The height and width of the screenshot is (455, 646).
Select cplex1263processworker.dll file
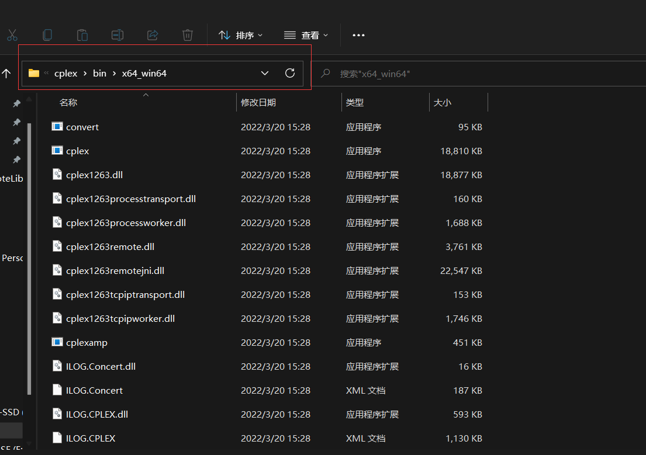267,223
